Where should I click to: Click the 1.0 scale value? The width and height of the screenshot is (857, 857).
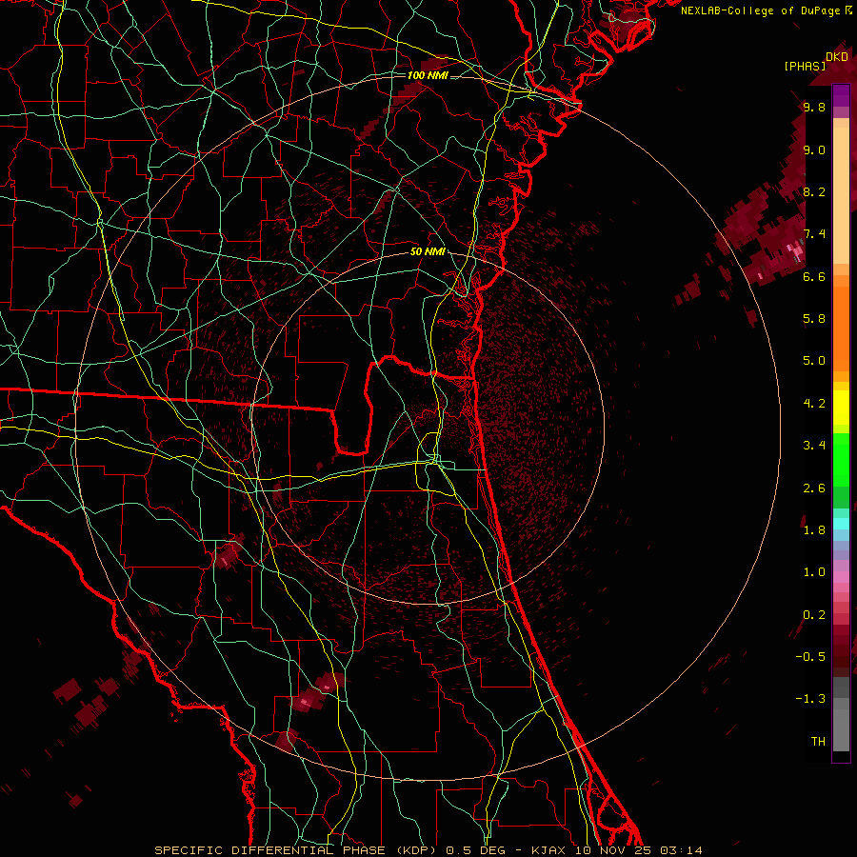[814, 572]
